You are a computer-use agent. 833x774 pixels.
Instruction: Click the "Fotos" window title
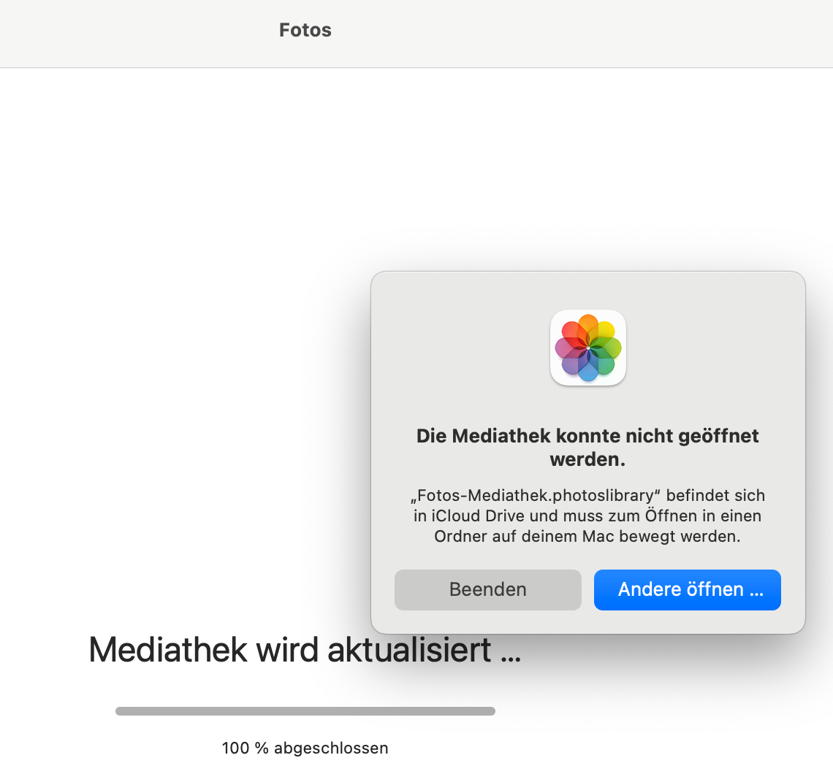pos(305,30)
